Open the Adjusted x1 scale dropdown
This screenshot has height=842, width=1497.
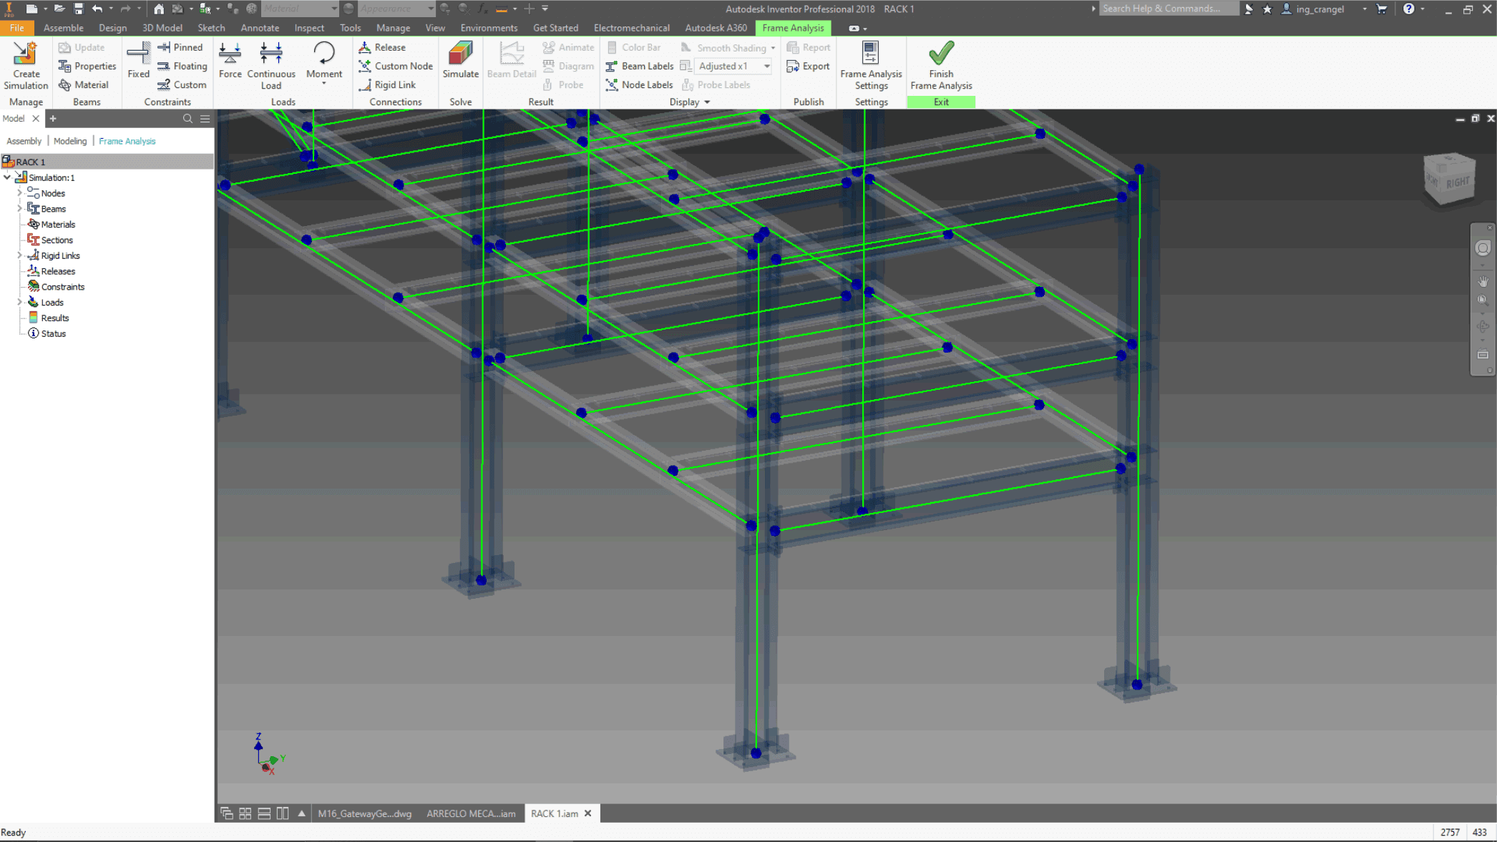point(766,66)
